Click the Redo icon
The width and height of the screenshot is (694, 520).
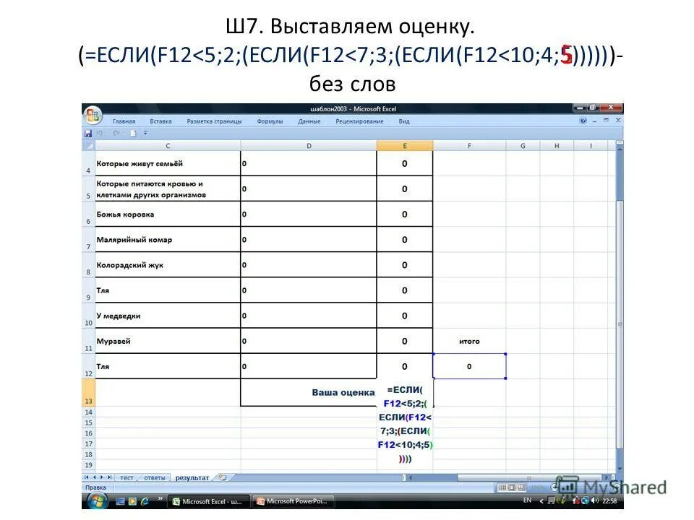pyautogui.click(x=116, y=133)
